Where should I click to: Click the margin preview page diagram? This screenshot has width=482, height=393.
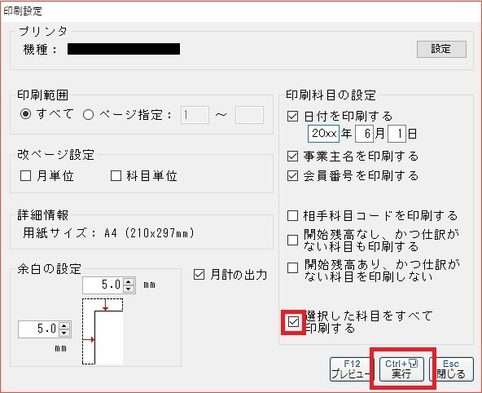103,332
